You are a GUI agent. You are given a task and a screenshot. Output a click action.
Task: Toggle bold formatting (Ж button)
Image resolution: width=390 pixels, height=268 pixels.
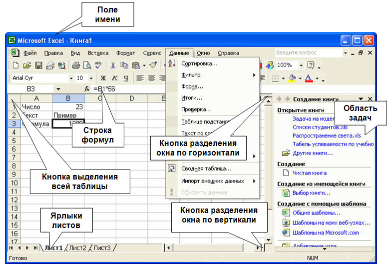click(x=103, y=78)
